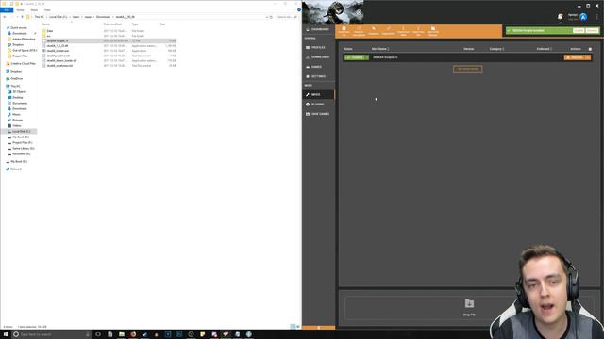Open the blue user avatar profile
The image size is (604, 339).
(x=583, y=17)
